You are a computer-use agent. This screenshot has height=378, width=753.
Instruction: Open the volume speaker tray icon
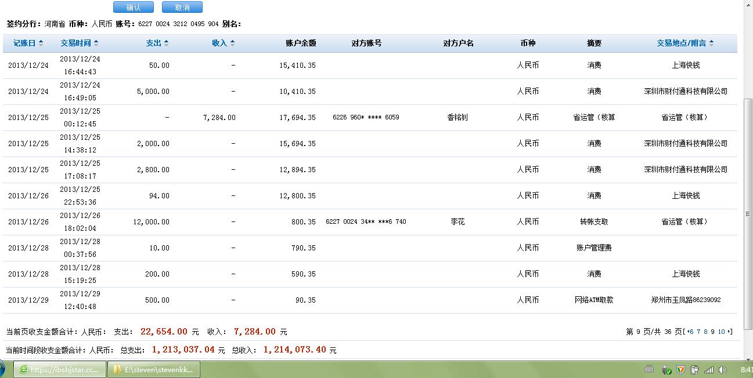pyautogui.click(x=722, y=369)
